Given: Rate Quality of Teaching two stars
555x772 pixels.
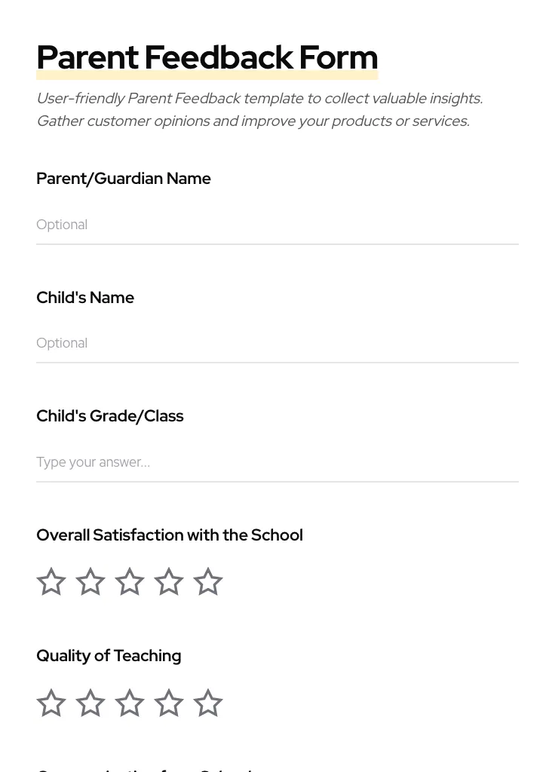Looking at the screenshot, I should click(90, 703).
